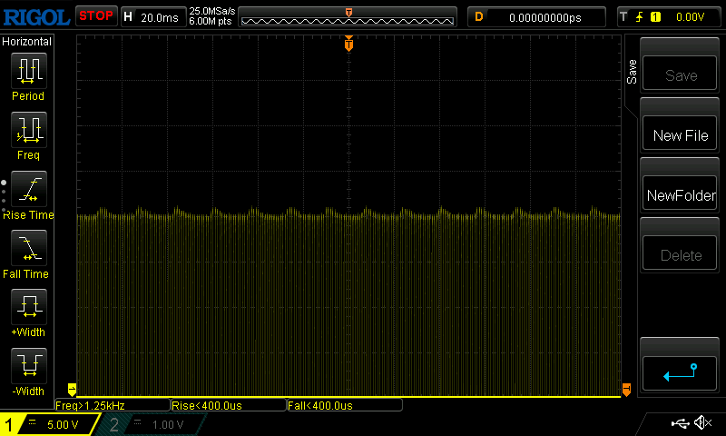Select the Freq measurement icon
Viewport: 726px width, 436px height.
click(x=28, y=132)
